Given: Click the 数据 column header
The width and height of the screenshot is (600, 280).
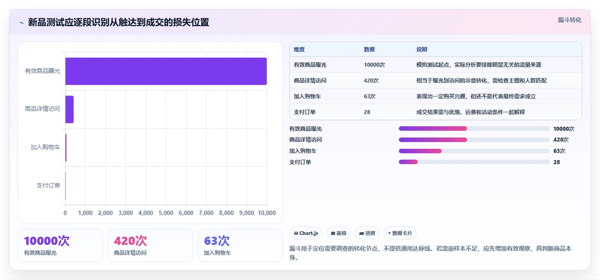Looking at the screenshot, I should [x=369, y=50].
